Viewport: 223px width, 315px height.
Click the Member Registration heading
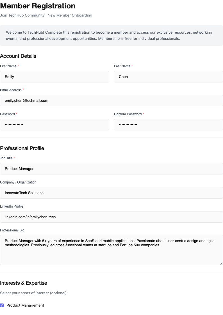38,6
